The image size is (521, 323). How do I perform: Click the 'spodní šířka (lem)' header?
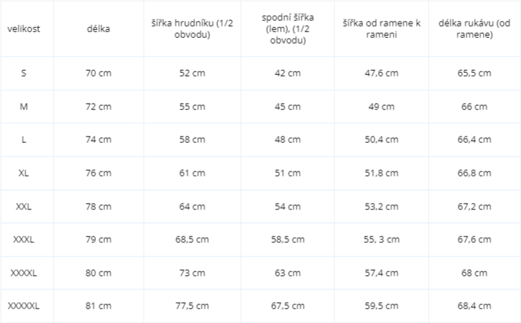point(288,29)
